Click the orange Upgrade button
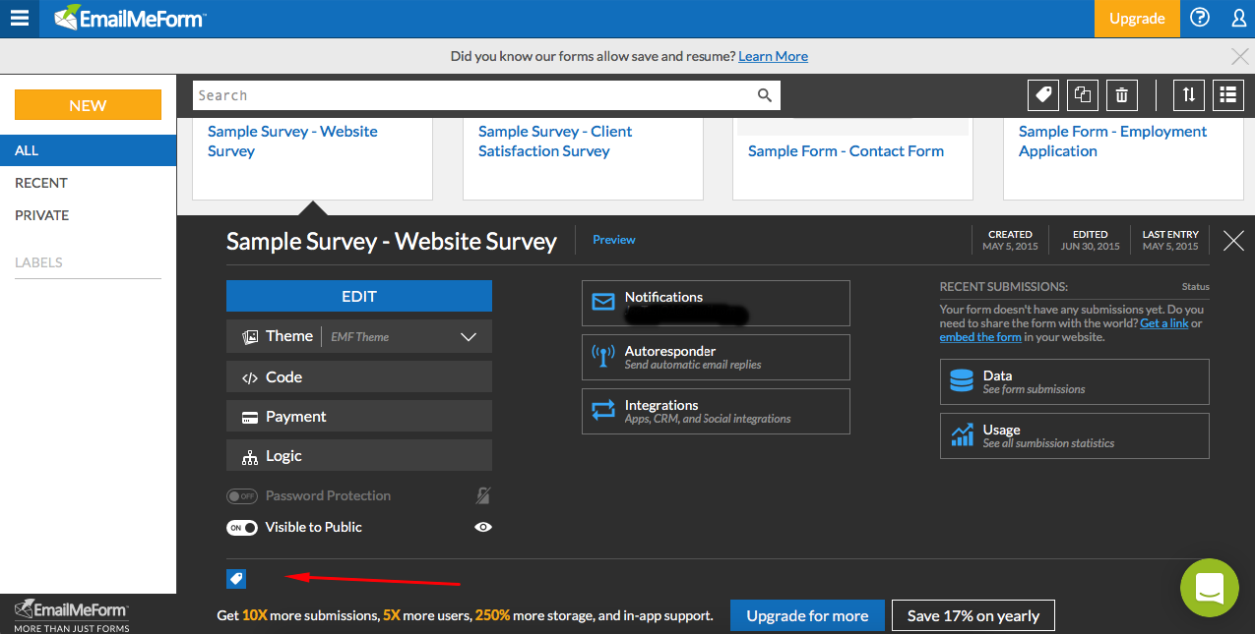 [x=1137, y=19]
